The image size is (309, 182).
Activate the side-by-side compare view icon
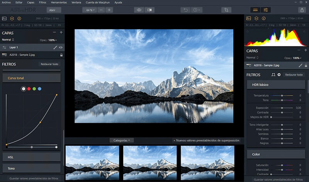[x=150, y=10]
